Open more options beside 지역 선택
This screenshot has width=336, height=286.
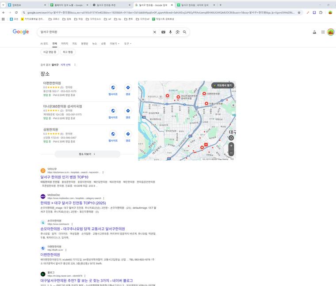click(75, 65)
